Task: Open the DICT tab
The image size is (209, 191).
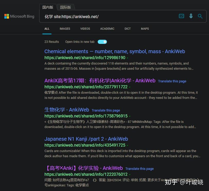Action: pyautogui.click(x=128, y=29)
